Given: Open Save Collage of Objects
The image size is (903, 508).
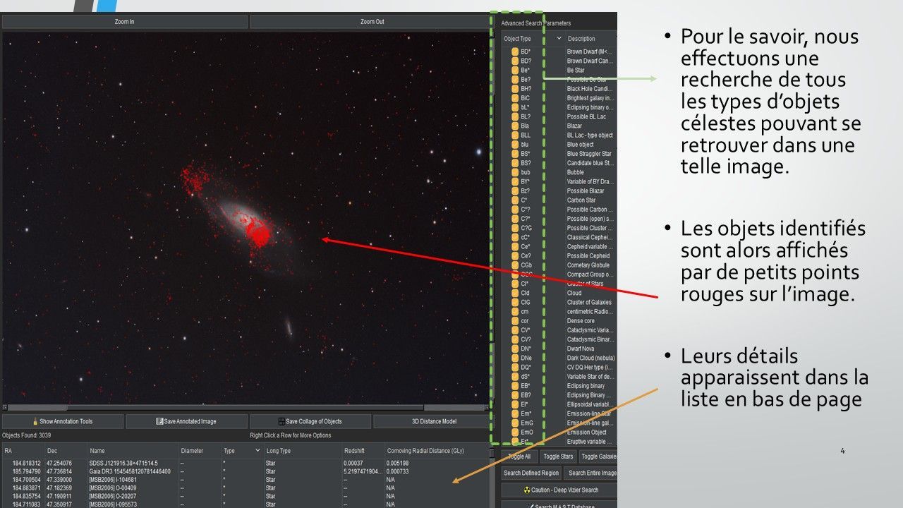Looking at the screenshot, I should [x=310, y=421].
